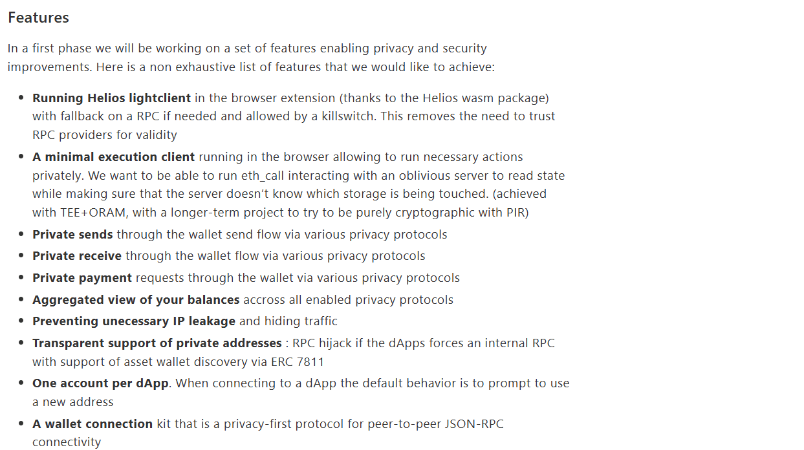
Task: Click bold Preventing unecessary IP leakage text
Action: 134,321
